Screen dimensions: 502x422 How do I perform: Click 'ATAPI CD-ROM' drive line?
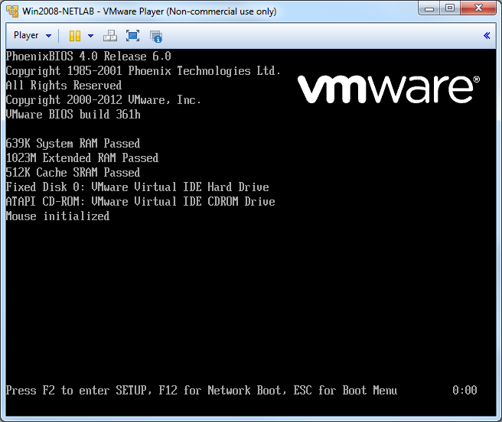(141, 202)
